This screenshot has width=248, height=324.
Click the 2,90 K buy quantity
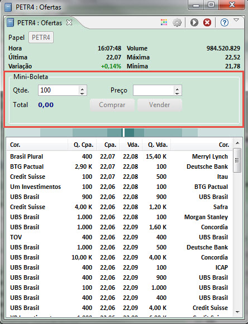pos(83,166)
